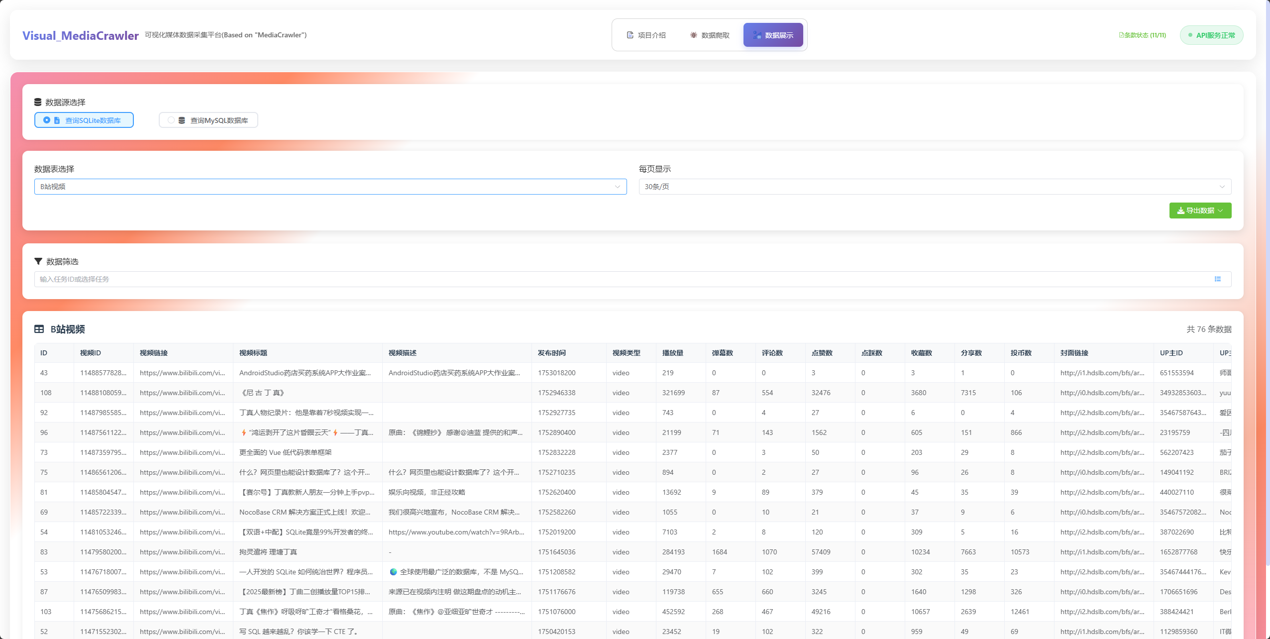The height and width of the screenshot is (639, 1270).
Task: Open the 每页显示 dropdown showing 30条/页
Action: [x=935, y=187]
